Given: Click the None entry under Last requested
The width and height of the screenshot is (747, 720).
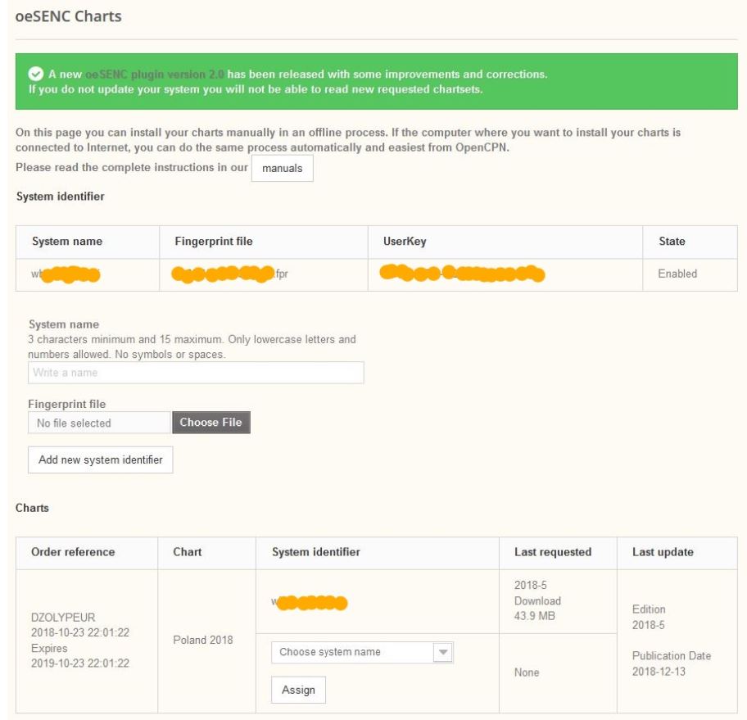Looking at the screenshot, I should click(527, 672).
